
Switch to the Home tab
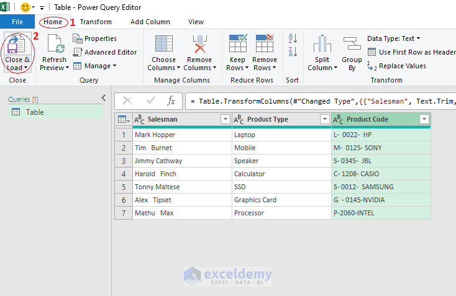pos(53,22)
